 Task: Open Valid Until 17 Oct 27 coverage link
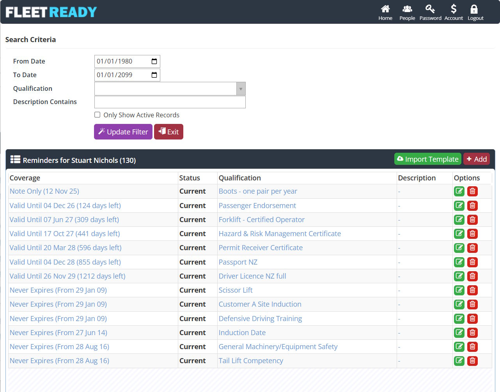click(65, 233)
